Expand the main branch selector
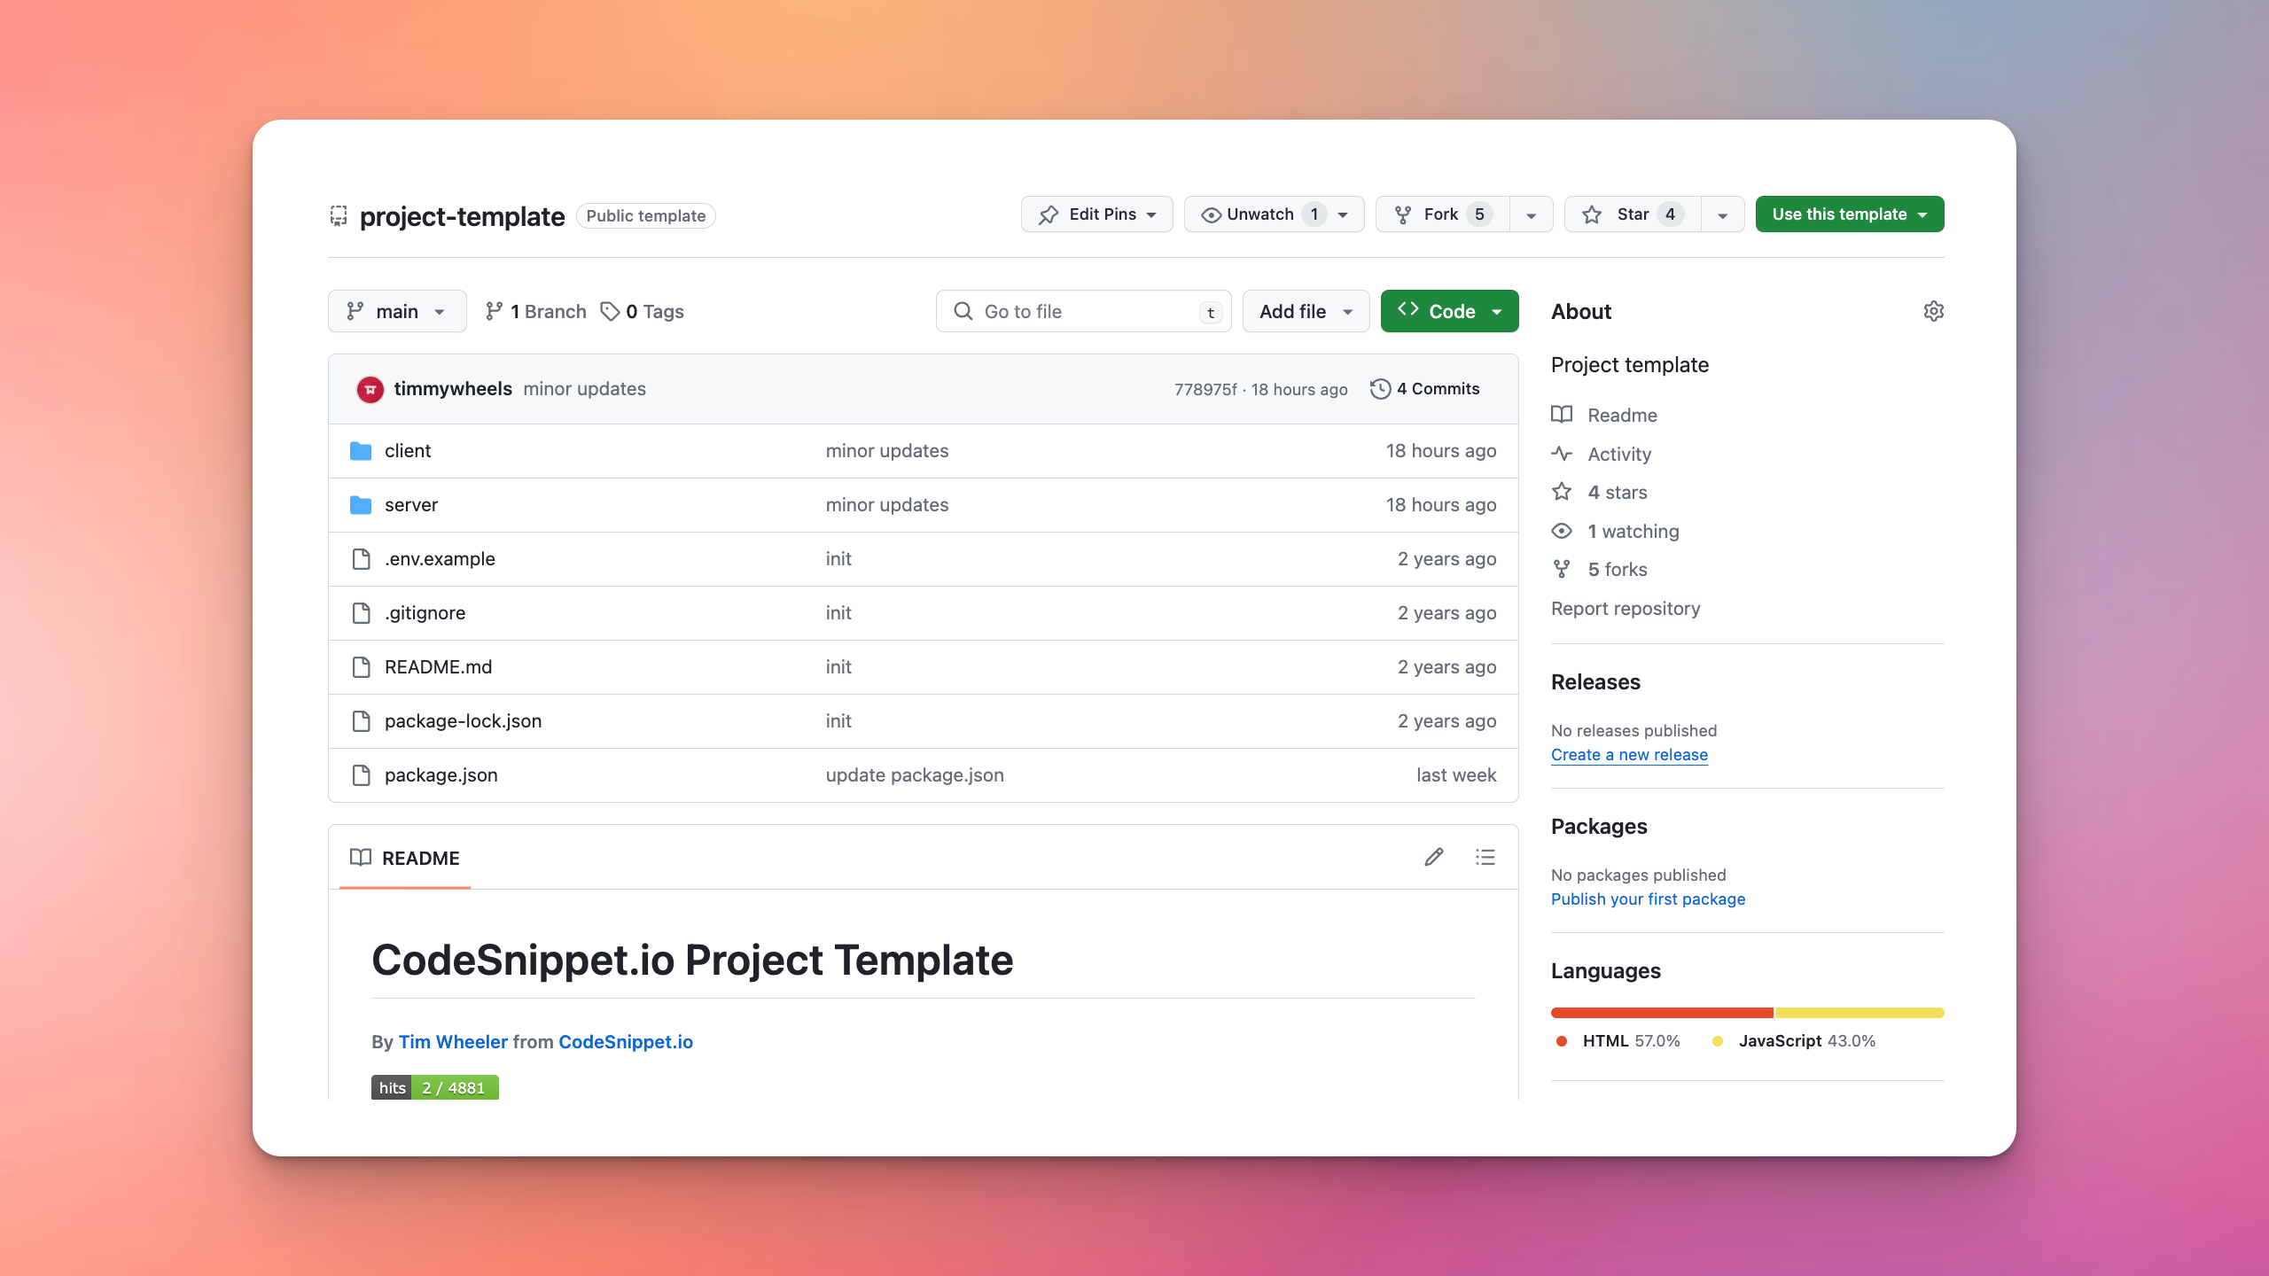2269x1276 pixels. 396,311
